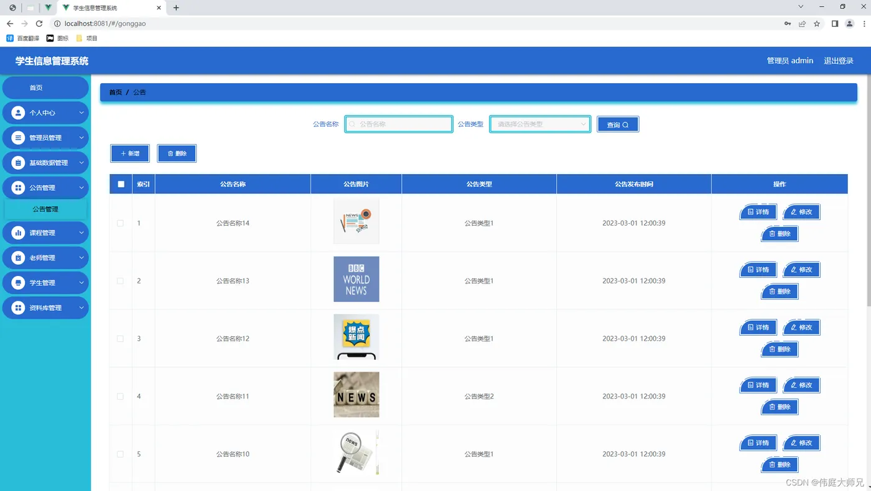This screenshot has width=871, height=491.
Task: Click the magnifier newspaper thumbnail in row 5
Action: (356, 452)
